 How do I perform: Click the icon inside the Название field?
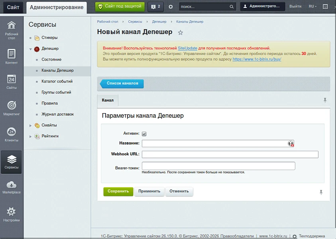(291, 143)
